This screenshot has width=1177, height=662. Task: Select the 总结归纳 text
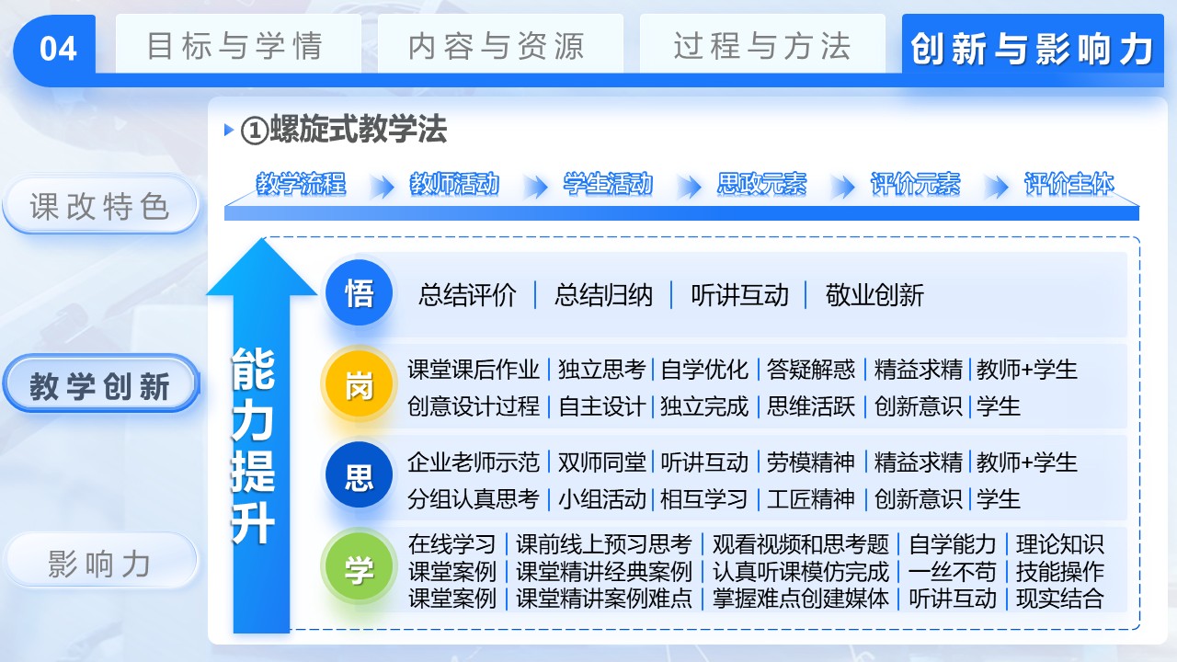pyautogui.click(x=603, y=295)
